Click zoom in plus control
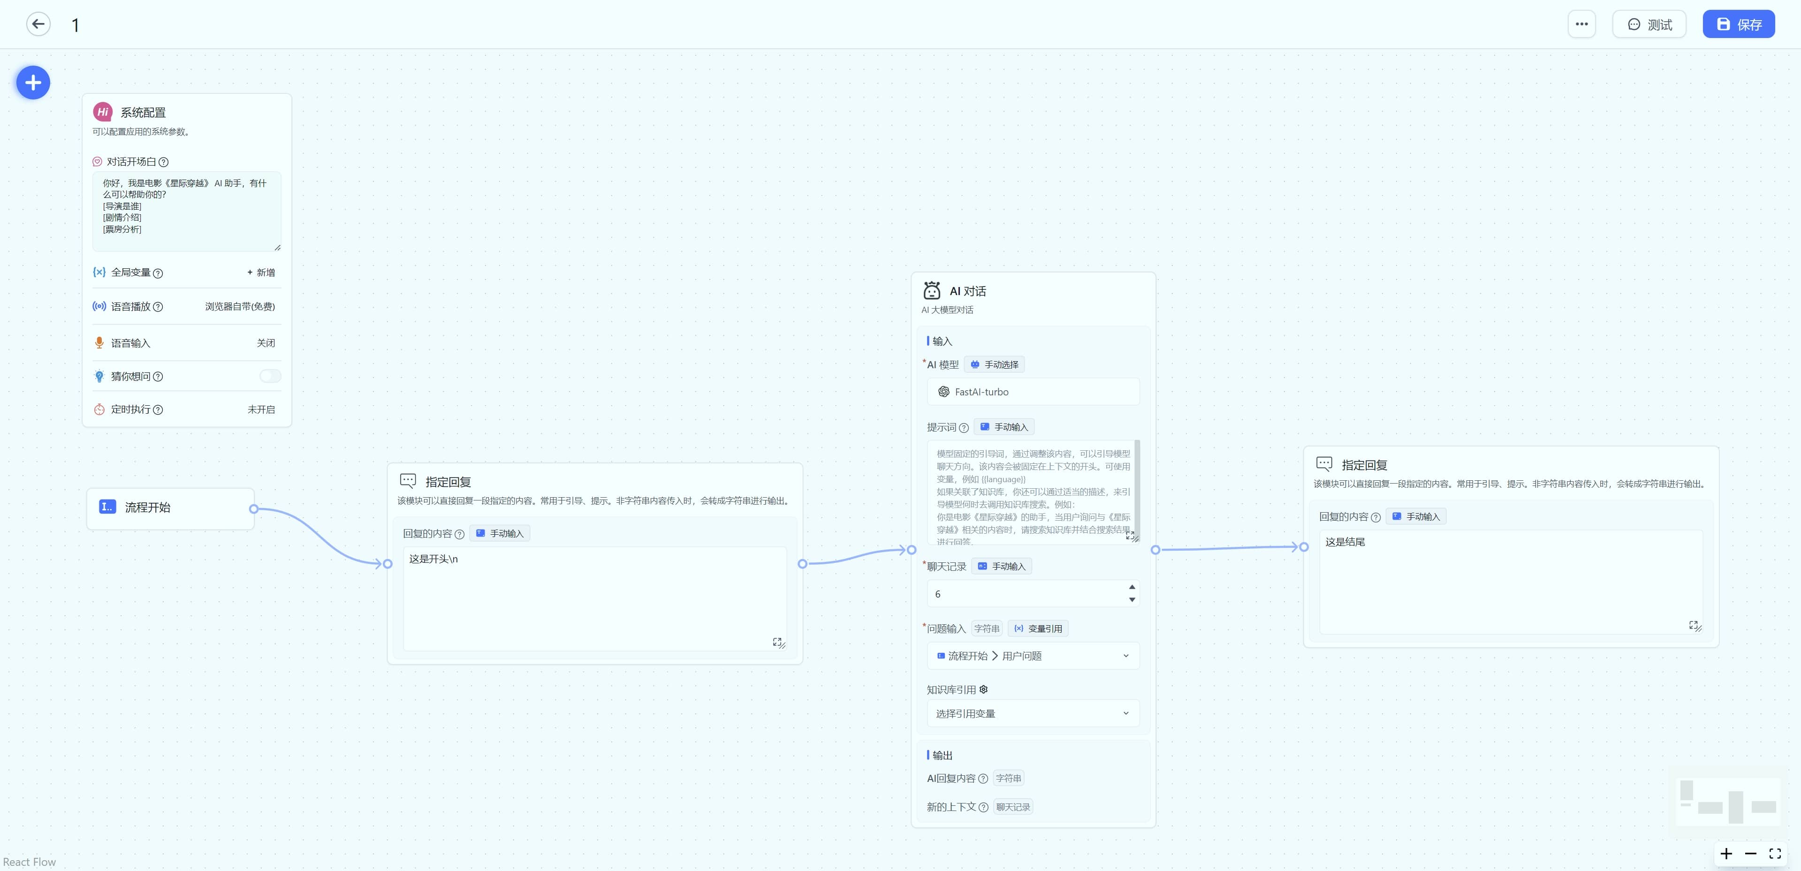Image resolution: width=1801 pixels, height=871 pixels. tap(1726, 854)
